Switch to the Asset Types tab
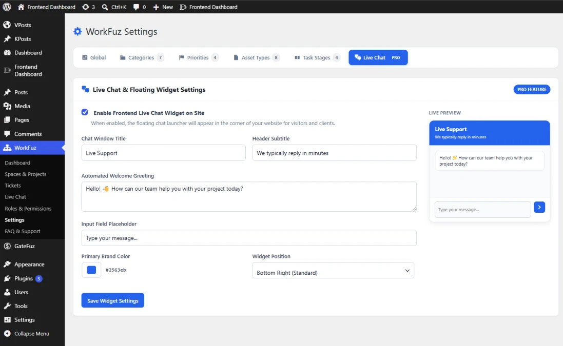This screenshot has height=346, width=563. tap(257, 57)
